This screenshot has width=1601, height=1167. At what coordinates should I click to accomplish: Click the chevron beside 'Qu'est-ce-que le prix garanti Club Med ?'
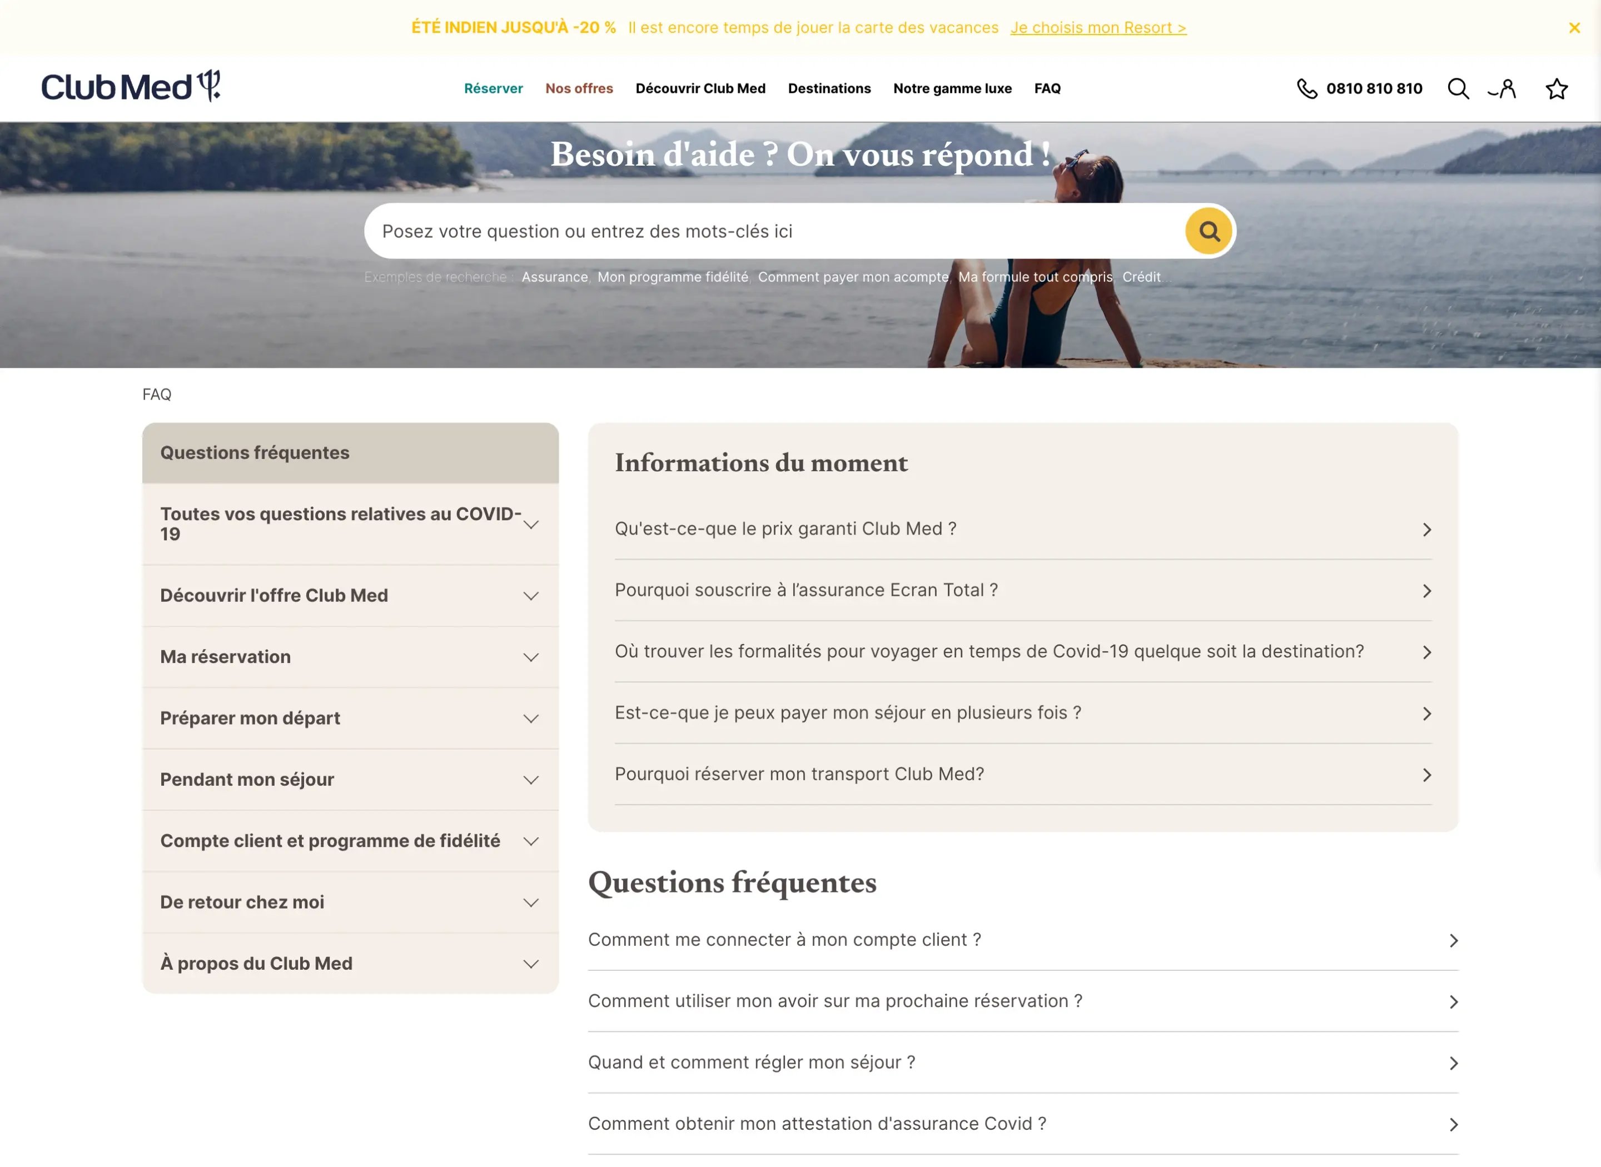pyautogui.click(x=1427, y=529)
